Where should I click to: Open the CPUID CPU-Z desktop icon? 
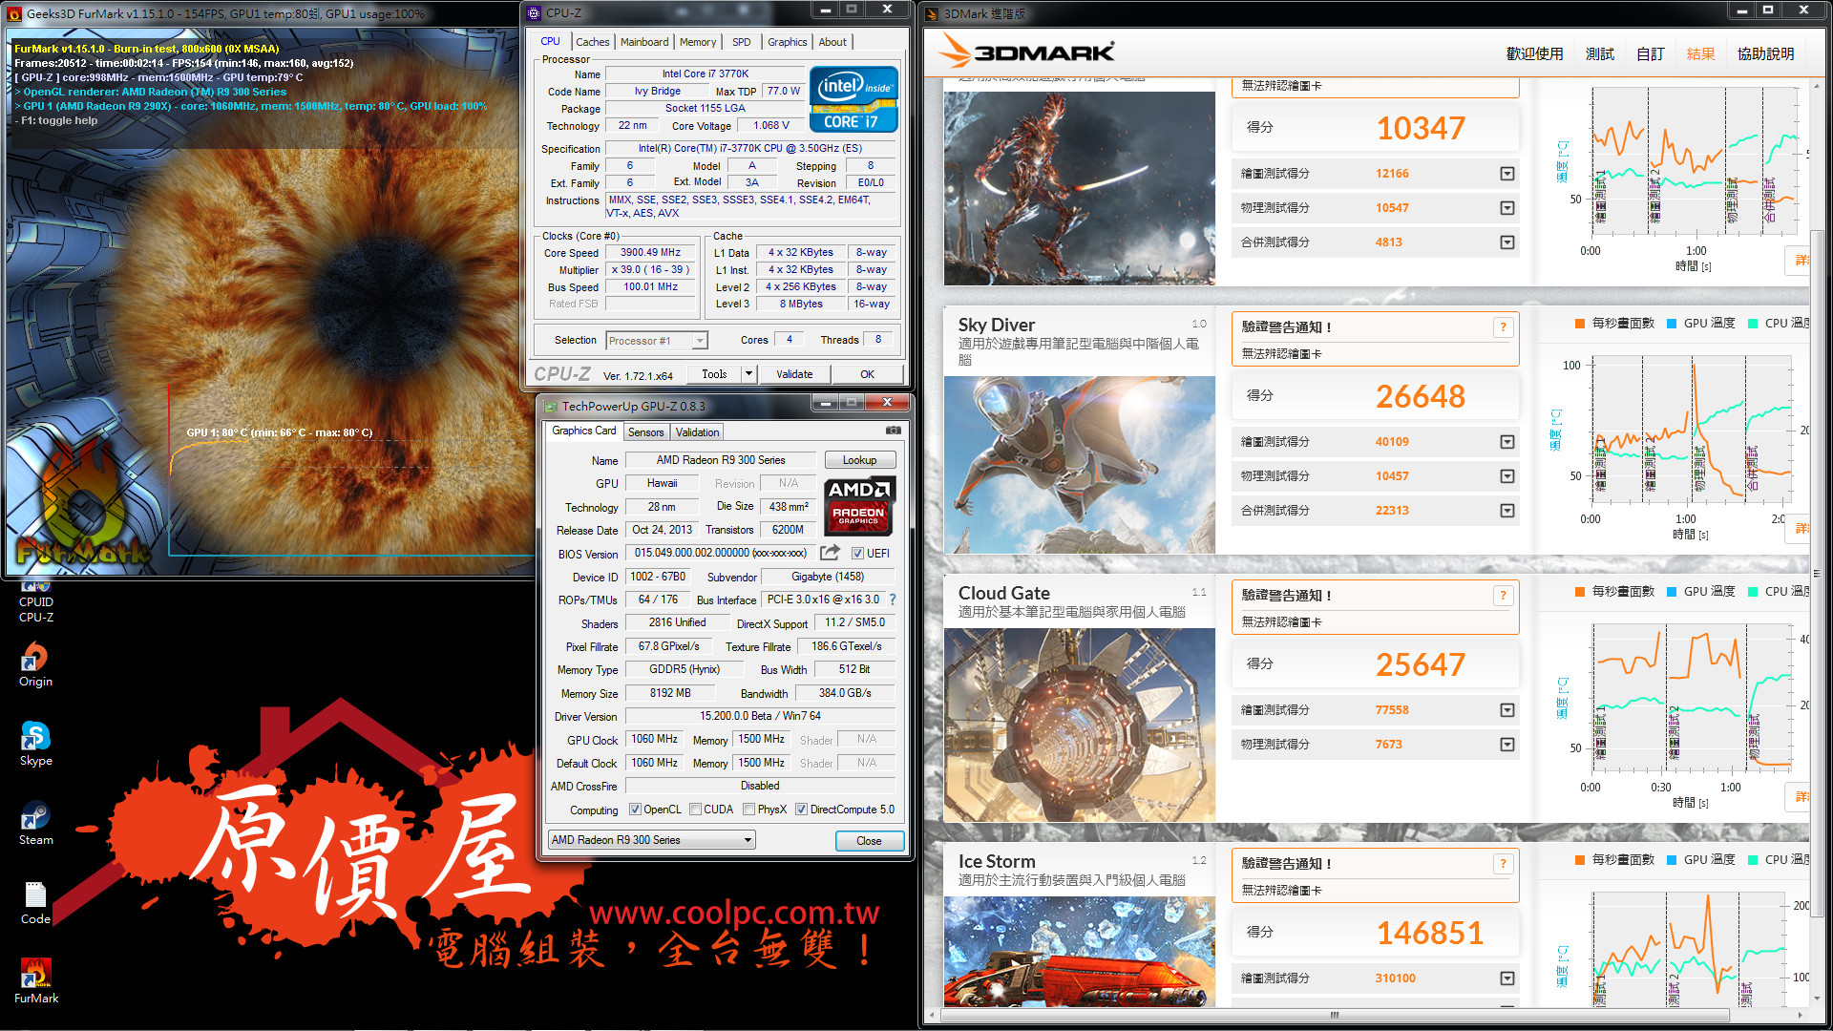pos(36,601)
